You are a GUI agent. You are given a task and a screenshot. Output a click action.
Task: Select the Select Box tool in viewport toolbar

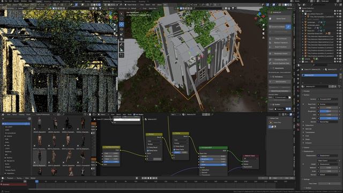click(122, 13)
